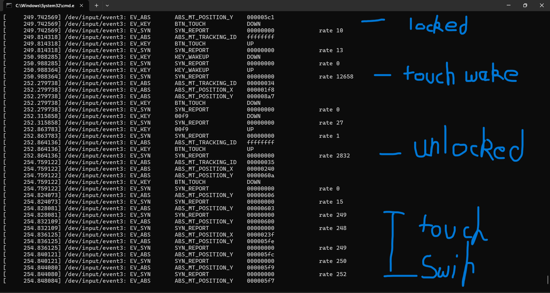This screenshot has width=550, height=293.
Task: Click the scrollbar thumb at bottom right
Action: tap(548, 280)
